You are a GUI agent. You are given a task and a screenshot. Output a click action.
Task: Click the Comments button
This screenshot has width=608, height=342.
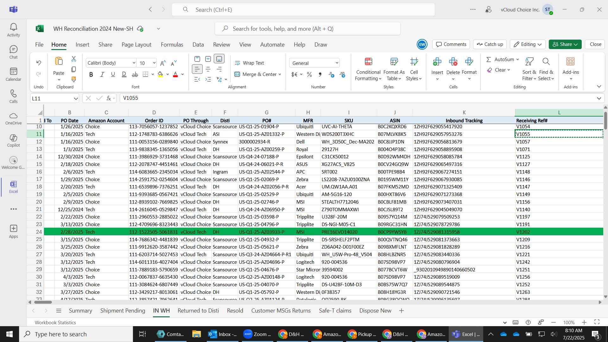pyautogui.click(x=451, y=44)
